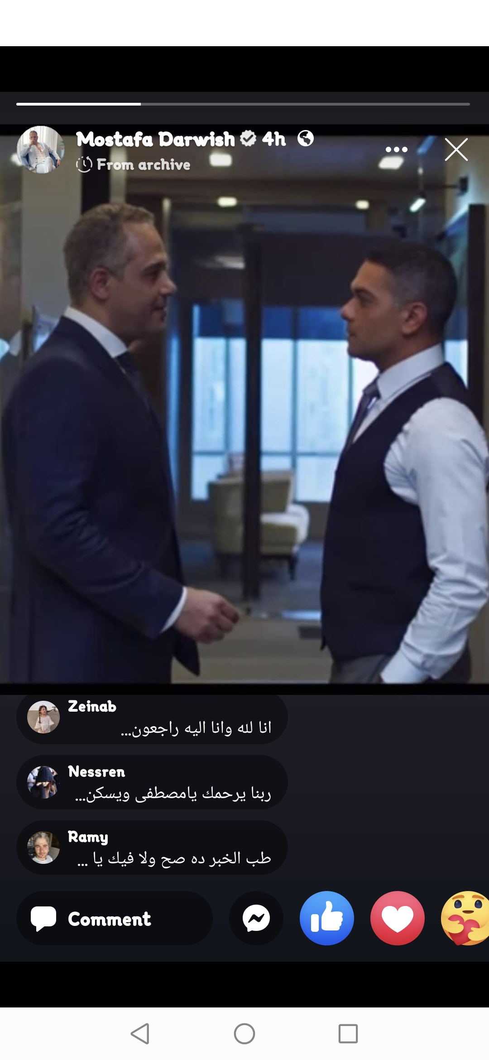Open Messenger reply icon
This screenshot has height=1060, width=489.
(256, 918)
